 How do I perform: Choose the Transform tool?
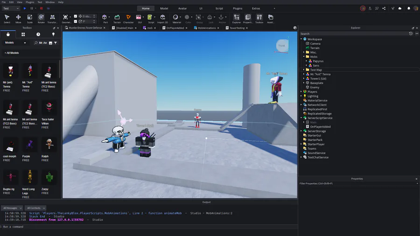click(52, 19)
